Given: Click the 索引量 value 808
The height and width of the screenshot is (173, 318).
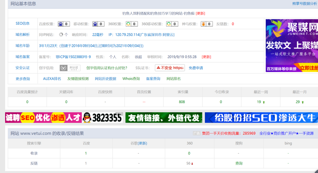Looking at the screenshot, I should point(182,102).
